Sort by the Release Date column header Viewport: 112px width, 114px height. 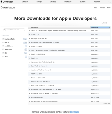(100, 27)
